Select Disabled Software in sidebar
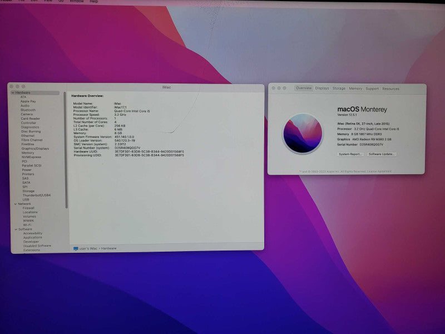Screen dimensions: 445x334 [37, 246]
